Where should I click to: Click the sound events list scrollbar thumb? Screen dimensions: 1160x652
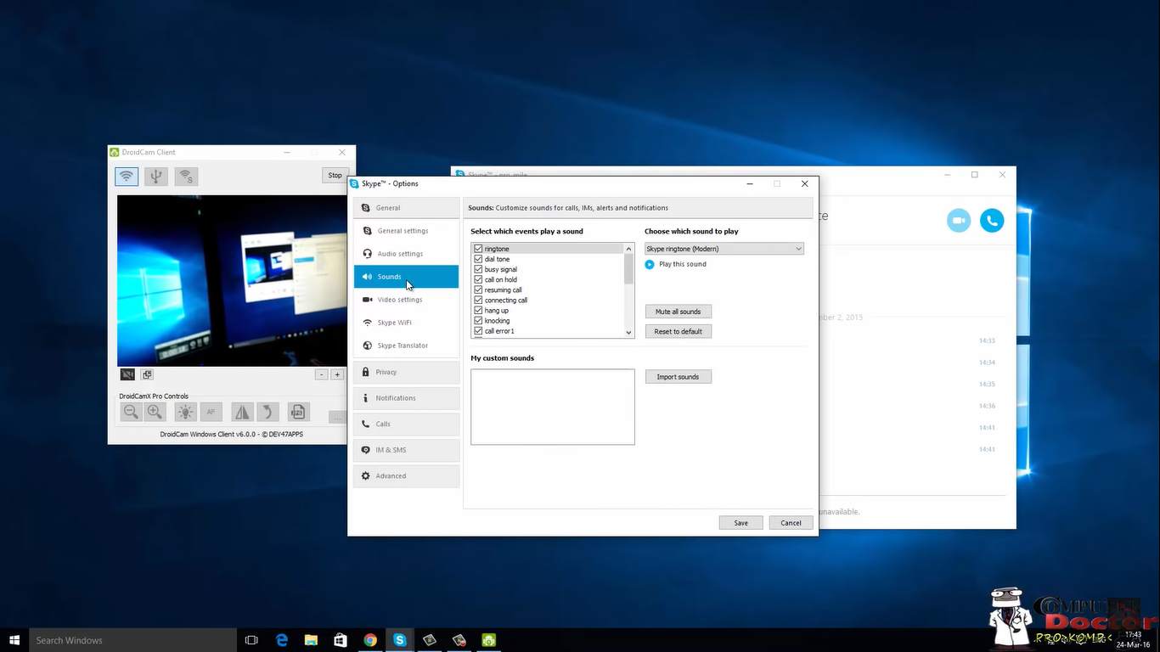[629, 269]
